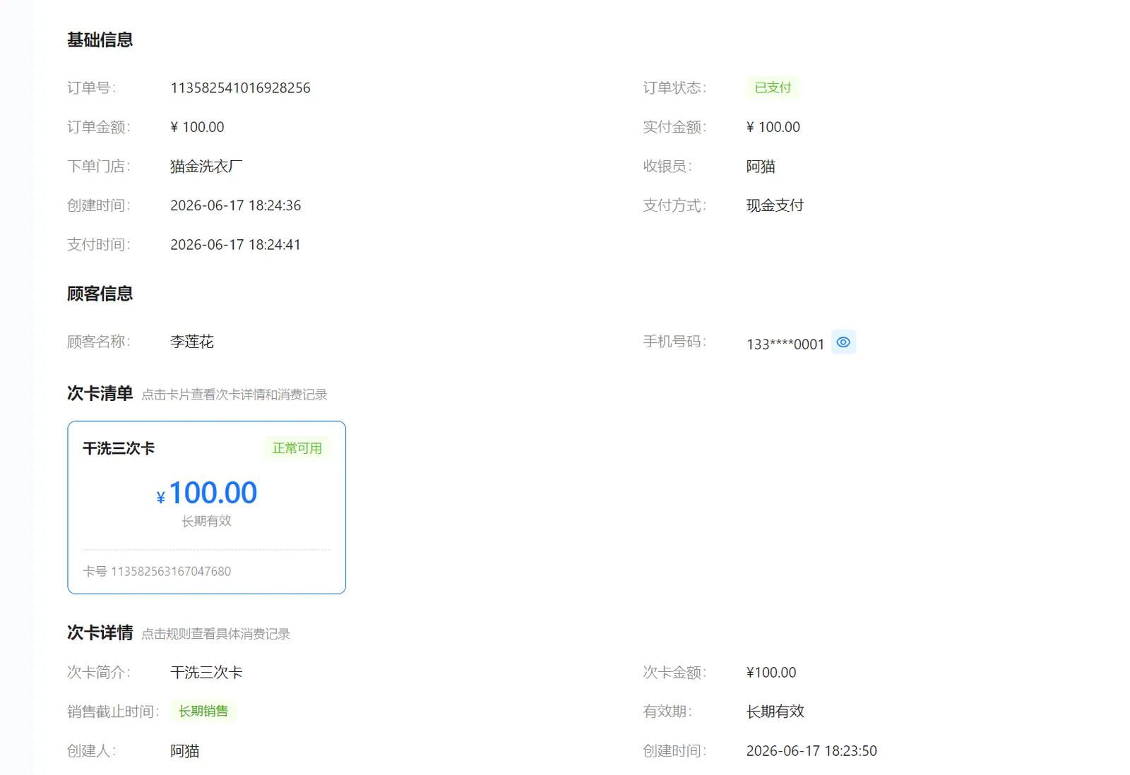This screenshot has width=1130, height=775.
Task: Click the 次卡详情 section heading
Action: tap(100, 632)
